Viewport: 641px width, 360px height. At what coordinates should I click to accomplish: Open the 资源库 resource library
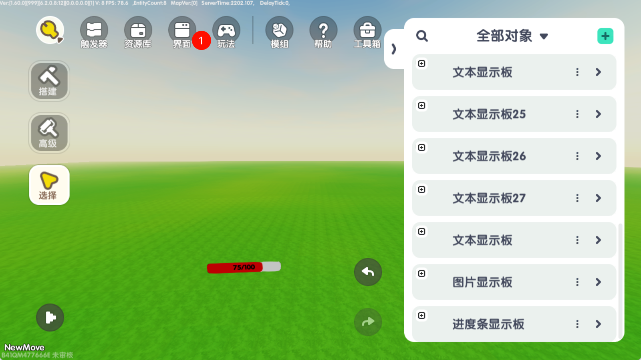click(x=138, y=33)
